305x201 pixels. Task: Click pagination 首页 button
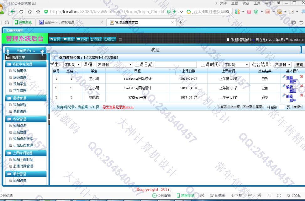tap(223, 107)
